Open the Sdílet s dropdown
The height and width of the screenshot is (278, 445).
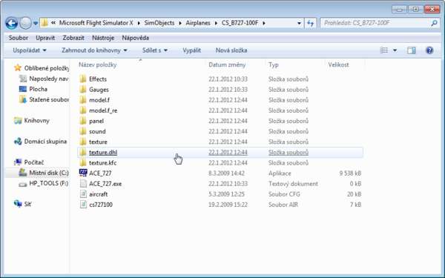[155, 50]
